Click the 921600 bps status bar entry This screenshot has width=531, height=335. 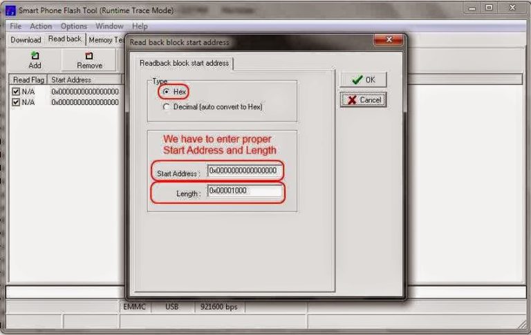(218, 307)
